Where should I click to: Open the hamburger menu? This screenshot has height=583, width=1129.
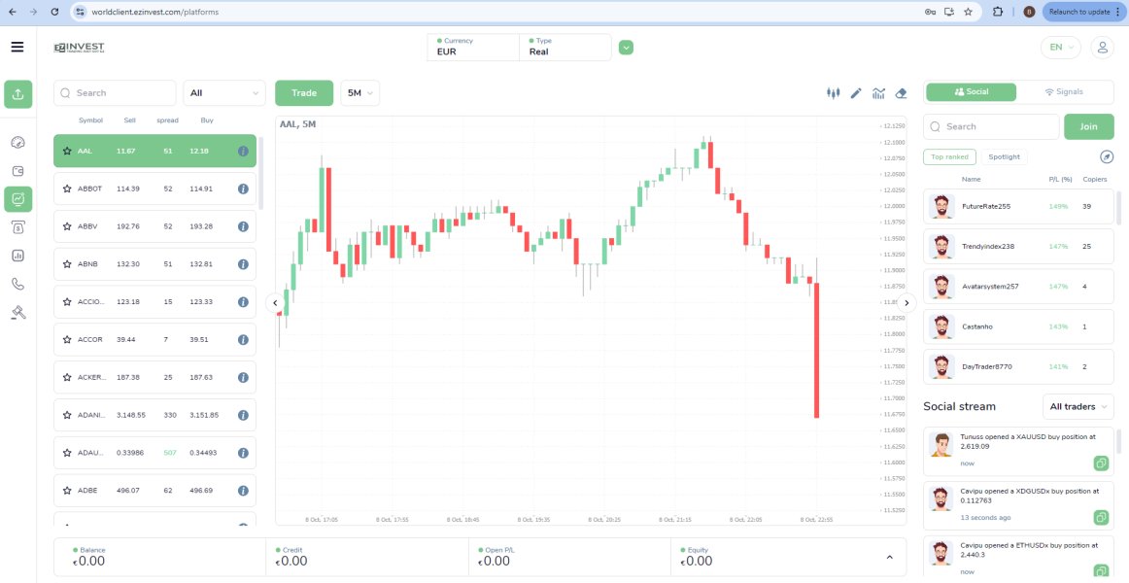[x=17, y=47]
